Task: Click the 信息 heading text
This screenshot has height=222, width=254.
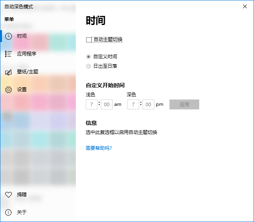Action: click(x=91, y=123)
